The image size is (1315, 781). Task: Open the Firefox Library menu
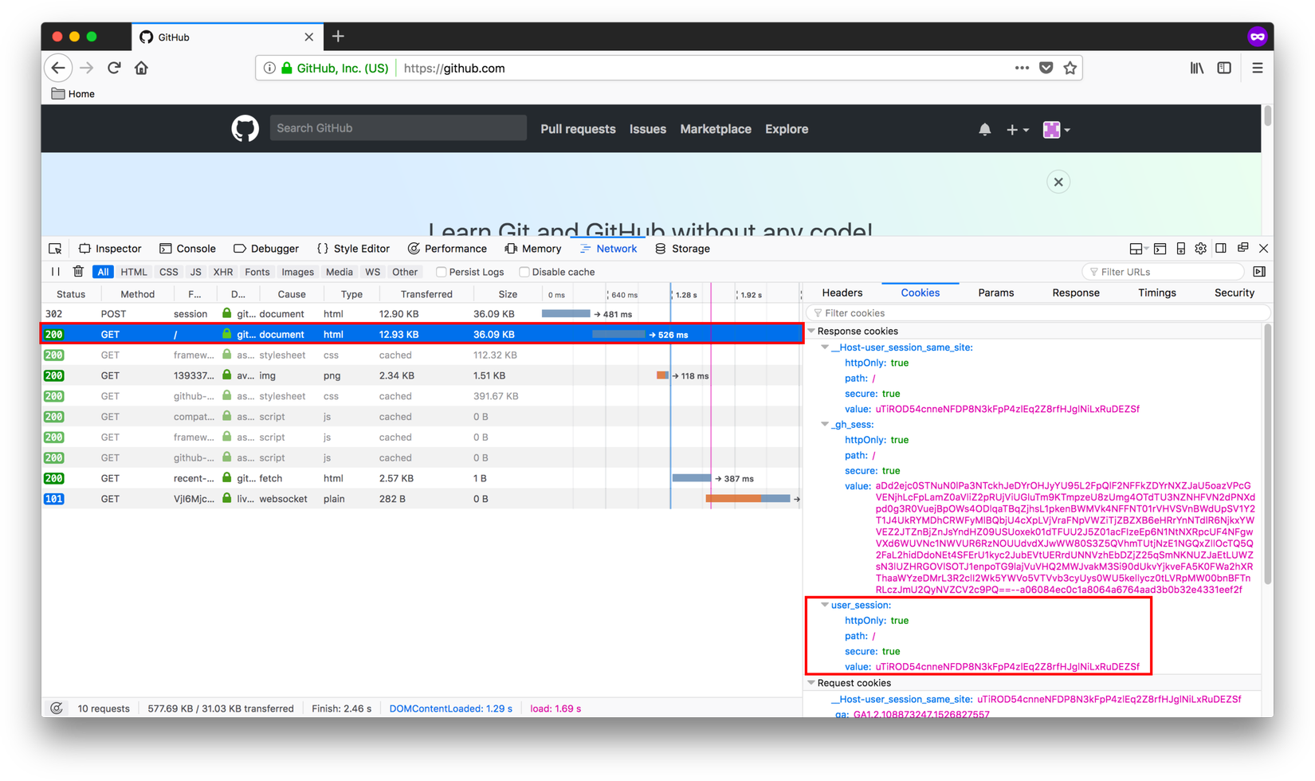[1197, 69]
